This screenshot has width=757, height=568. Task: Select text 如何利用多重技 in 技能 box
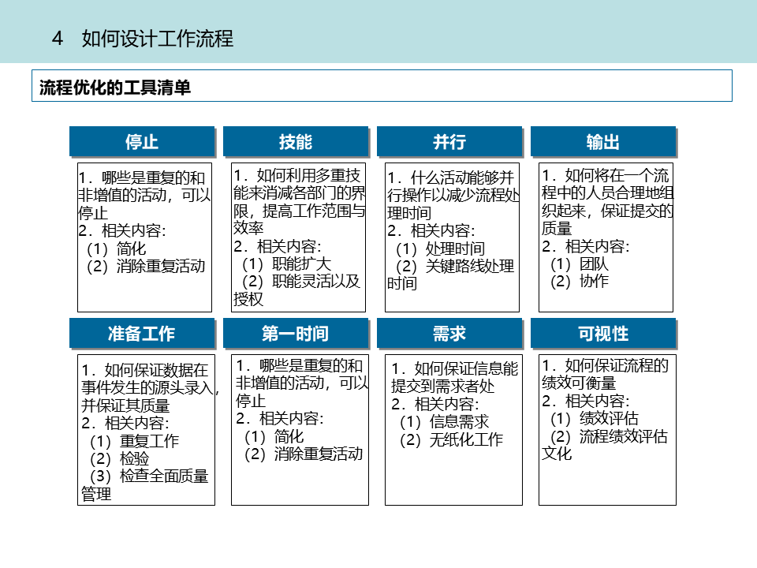point(308,175)
